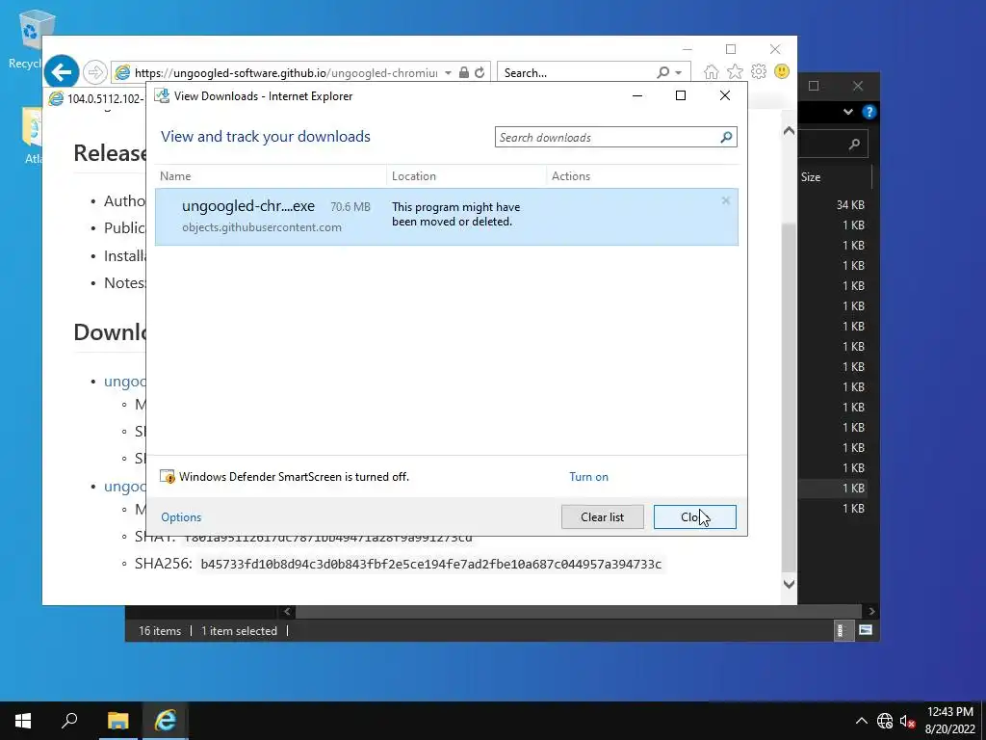Go to the IE Home icon
The width and height of the screenshot is (986, 740).
click(x=712, y=71)
